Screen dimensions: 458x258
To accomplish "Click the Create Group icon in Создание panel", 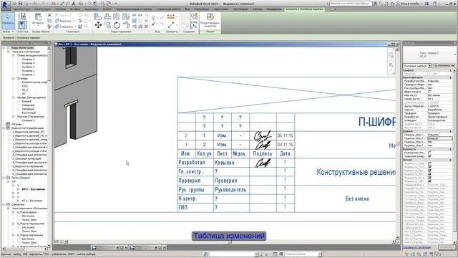I will coord(193,16).
